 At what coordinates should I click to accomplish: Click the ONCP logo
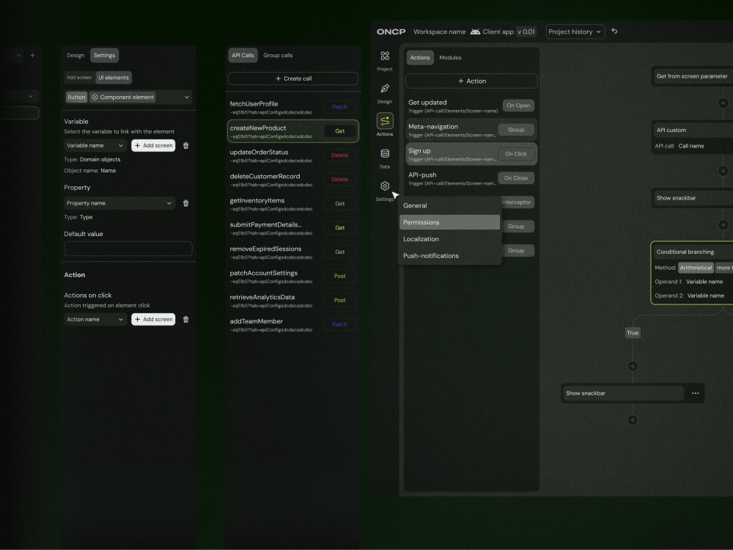click(x=391, y=32)
